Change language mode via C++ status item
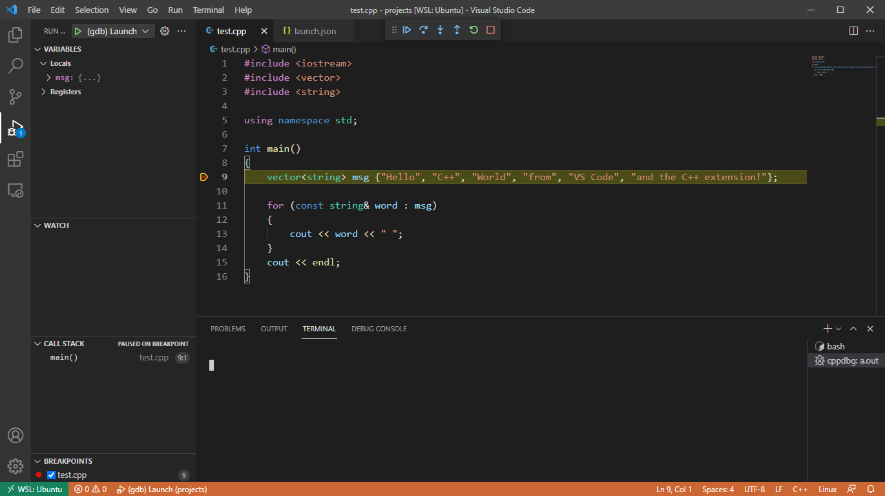885x496 pixels. (x=800, y=489)
